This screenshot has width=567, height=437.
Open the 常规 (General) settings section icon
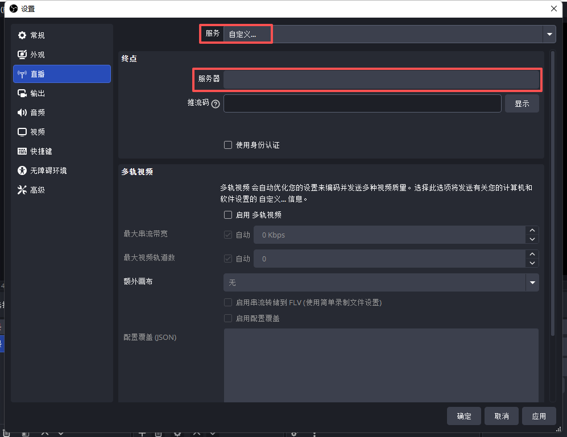[x=23, y=35]
